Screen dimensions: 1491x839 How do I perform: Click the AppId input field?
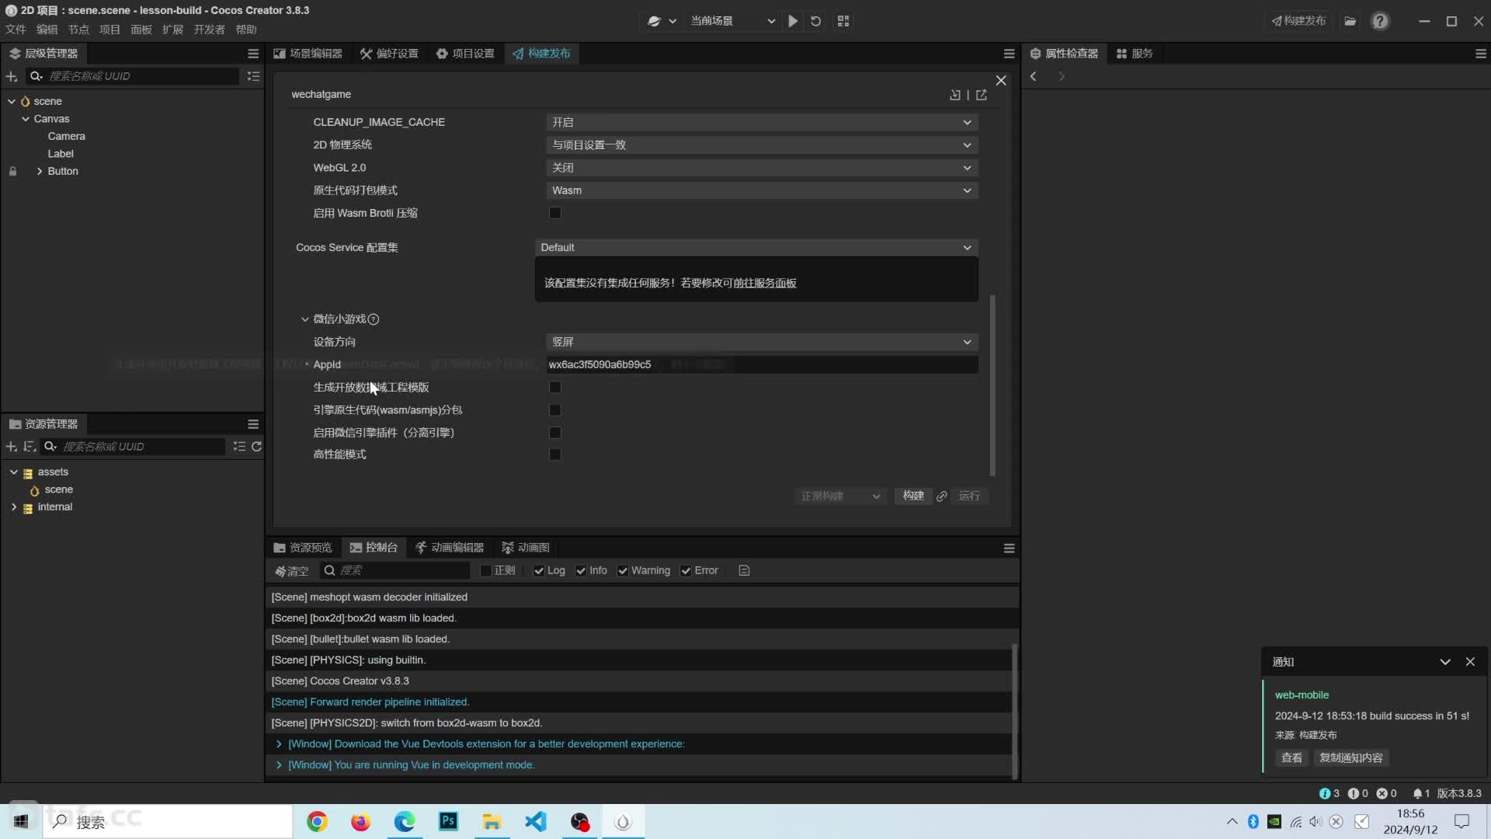click(x=762, y=365)
